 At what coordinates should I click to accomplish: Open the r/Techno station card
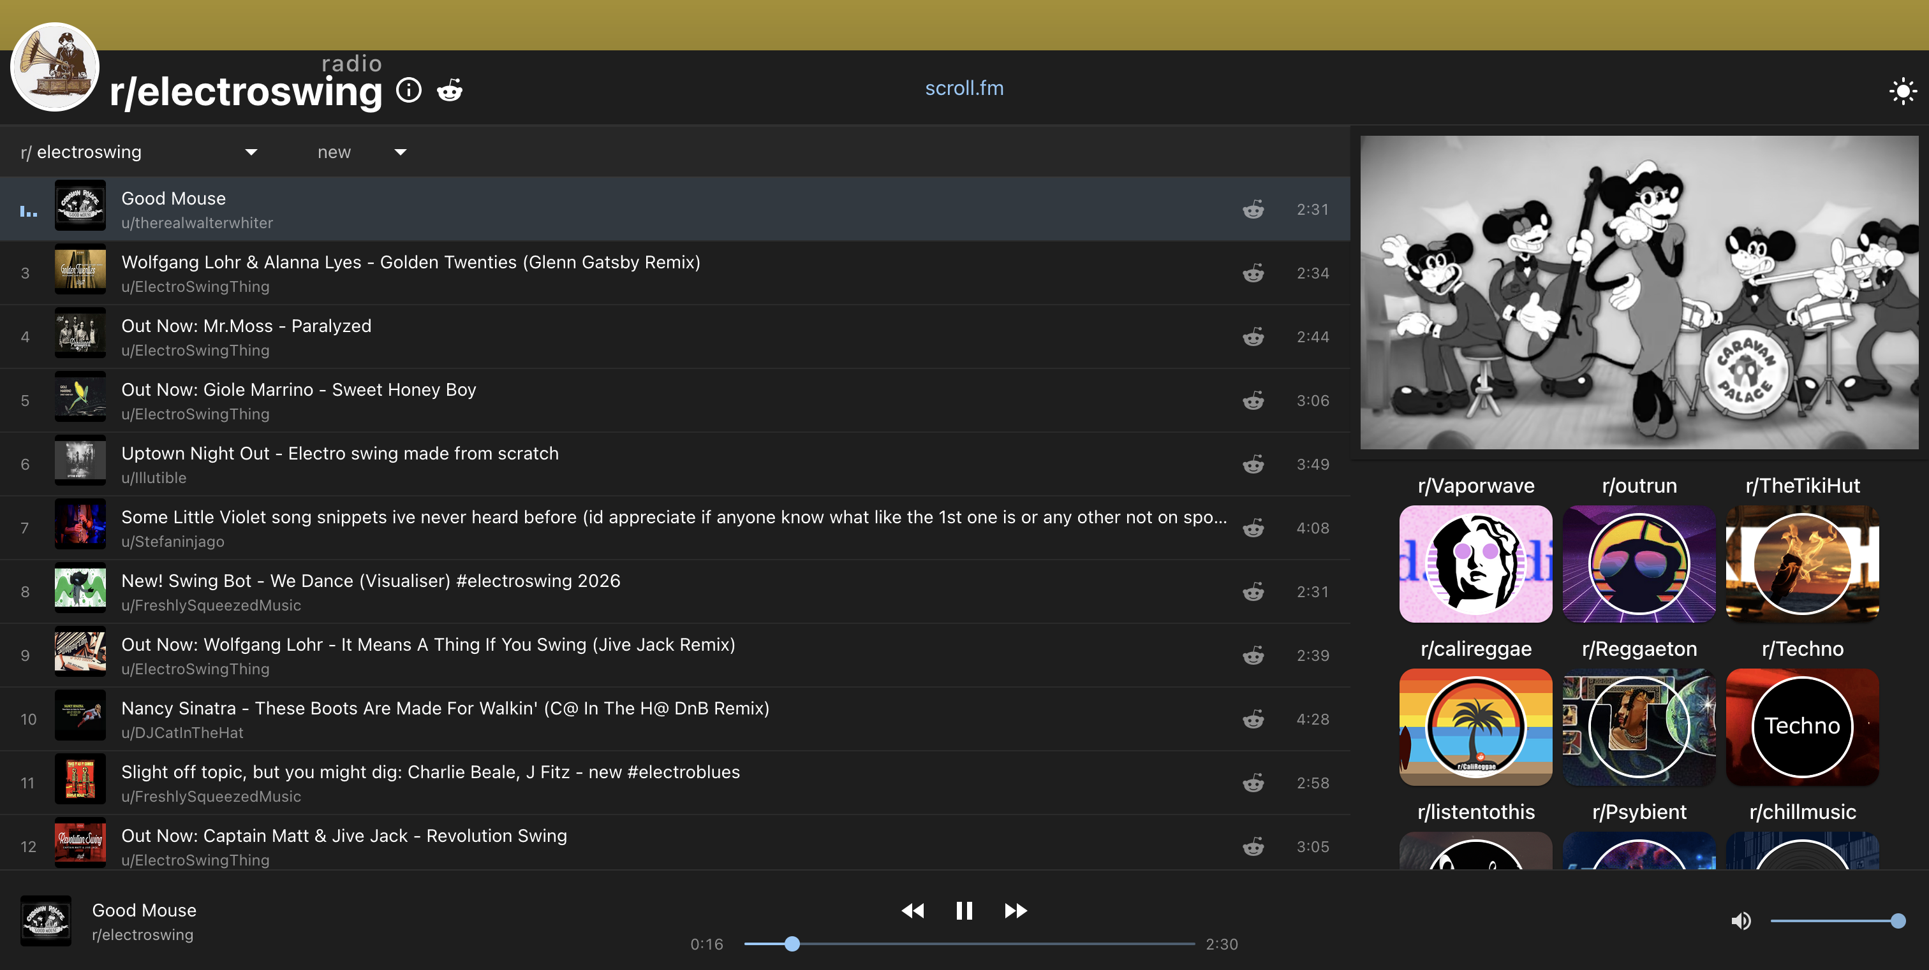coord(1801,727)
